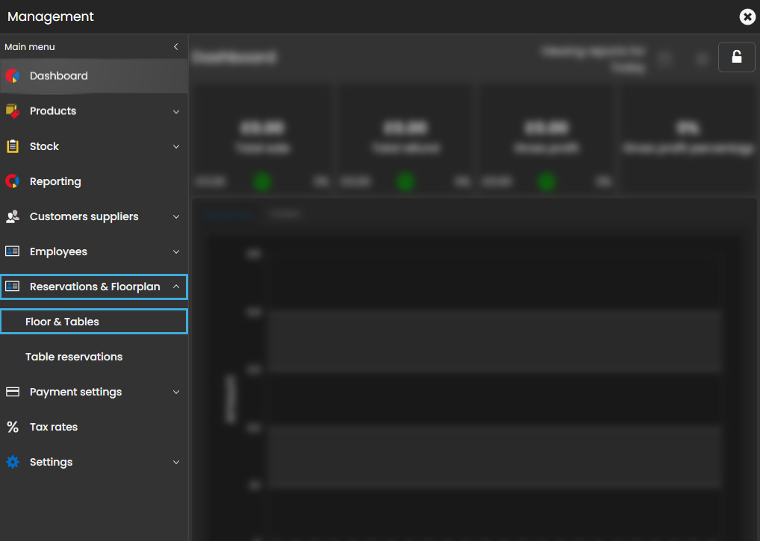Image resolution: width=760 pixels, height=541 pixels.
Task: Close the Management window
Action: (x=747, y=16)
